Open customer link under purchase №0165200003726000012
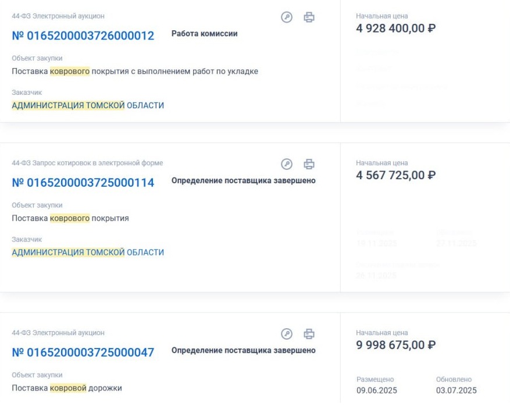Viewport: 510px width, 405px height. coord(88,105)
